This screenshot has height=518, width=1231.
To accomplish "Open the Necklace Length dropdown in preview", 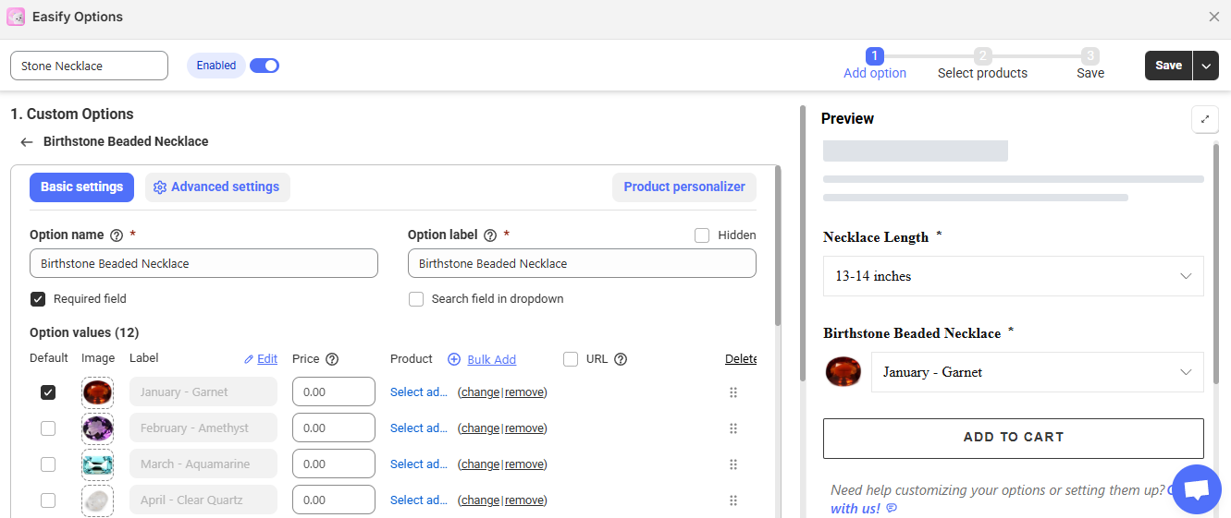I will [1013, 276].
